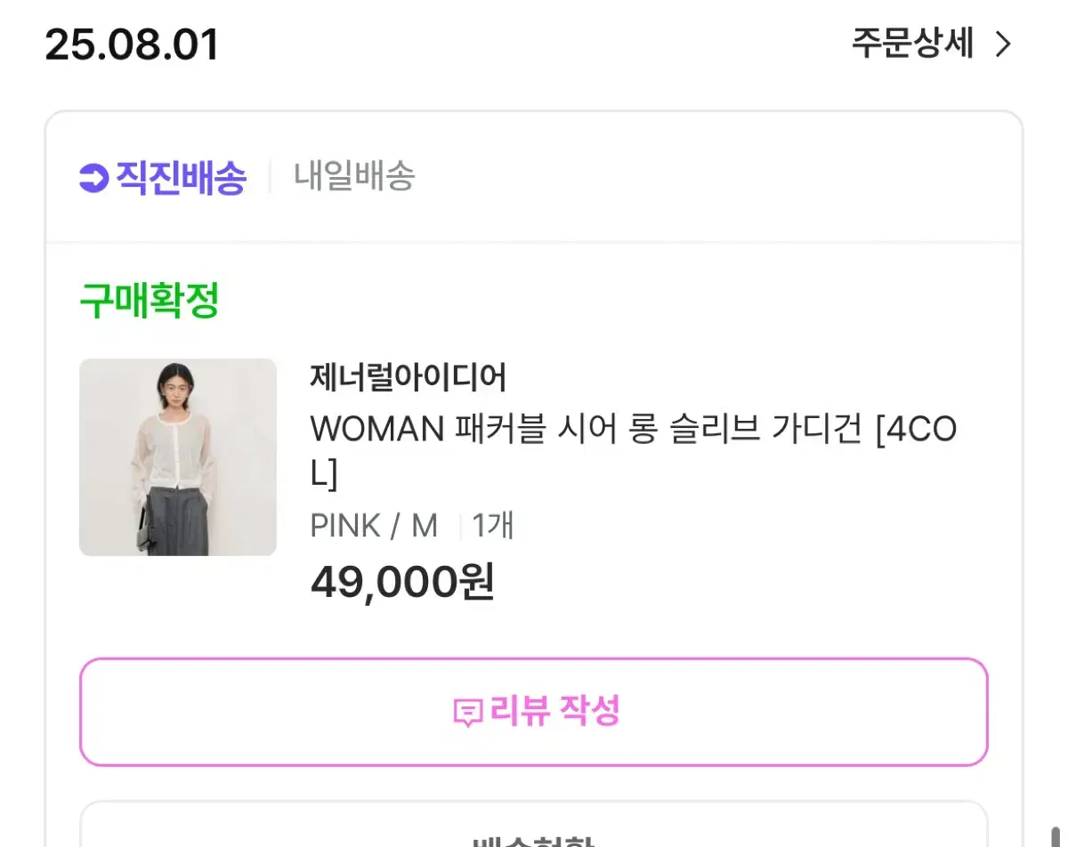
Task: Click the order date 25.08.01
Action: [x=132, y=44]
